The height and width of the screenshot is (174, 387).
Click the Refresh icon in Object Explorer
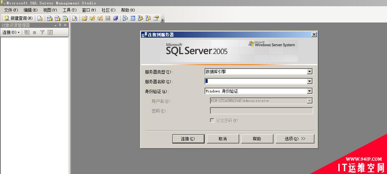pyautogui.click(x=50, y=32)
